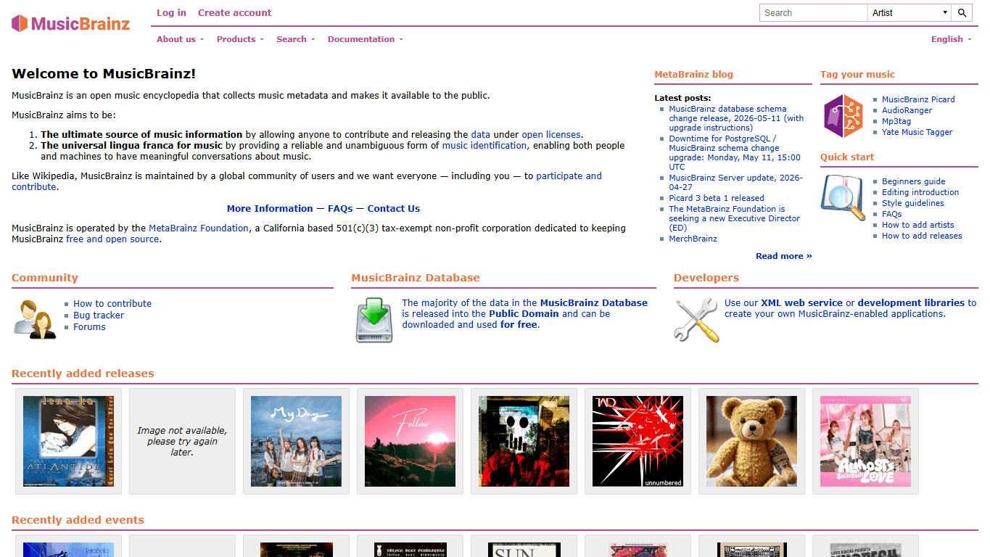This screenshot has width=990, height=557.
Task: Open the Follow release cover
Action: pos(410,441)
